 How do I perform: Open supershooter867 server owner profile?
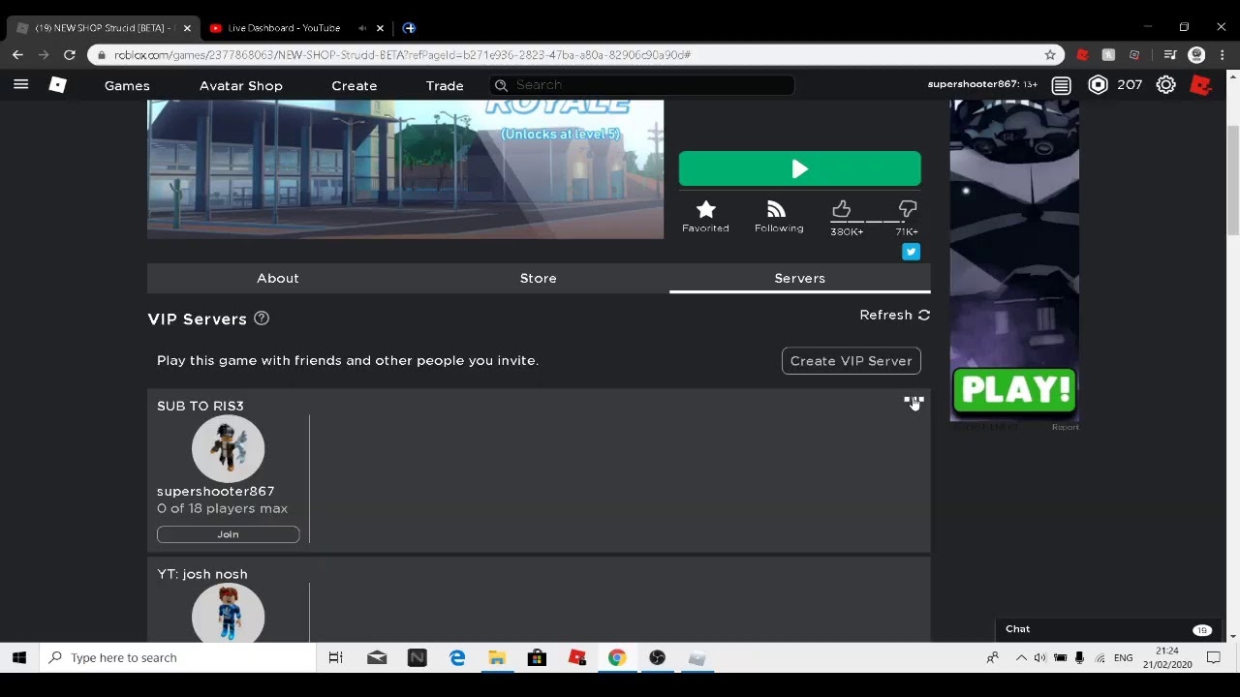click(x=215, y=491)
